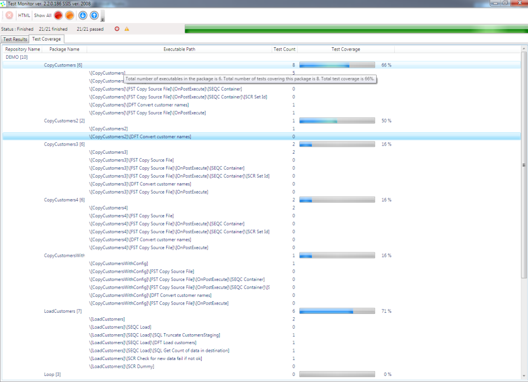Image resolution: width=528 pixels, height=382 pixels.
Task: Click the warning indicator in the status bar
Action: [x=125, y=29]
